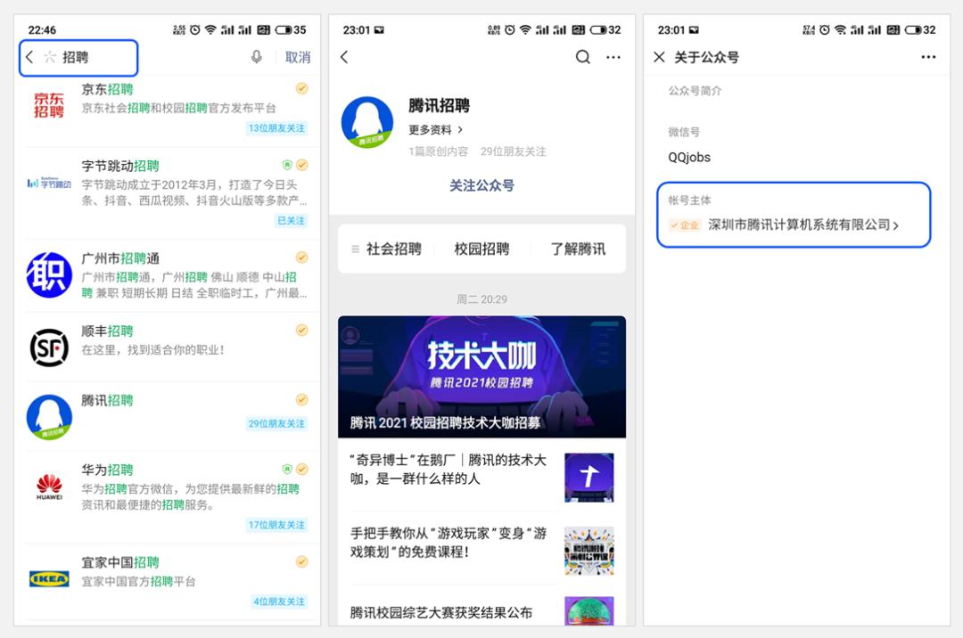Open search via the magnifier icon

583,56
